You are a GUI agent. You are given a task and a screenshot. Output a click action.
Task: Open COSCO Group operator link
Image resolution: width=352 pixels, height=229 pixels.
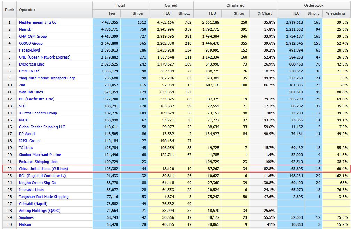coord(31,43)
